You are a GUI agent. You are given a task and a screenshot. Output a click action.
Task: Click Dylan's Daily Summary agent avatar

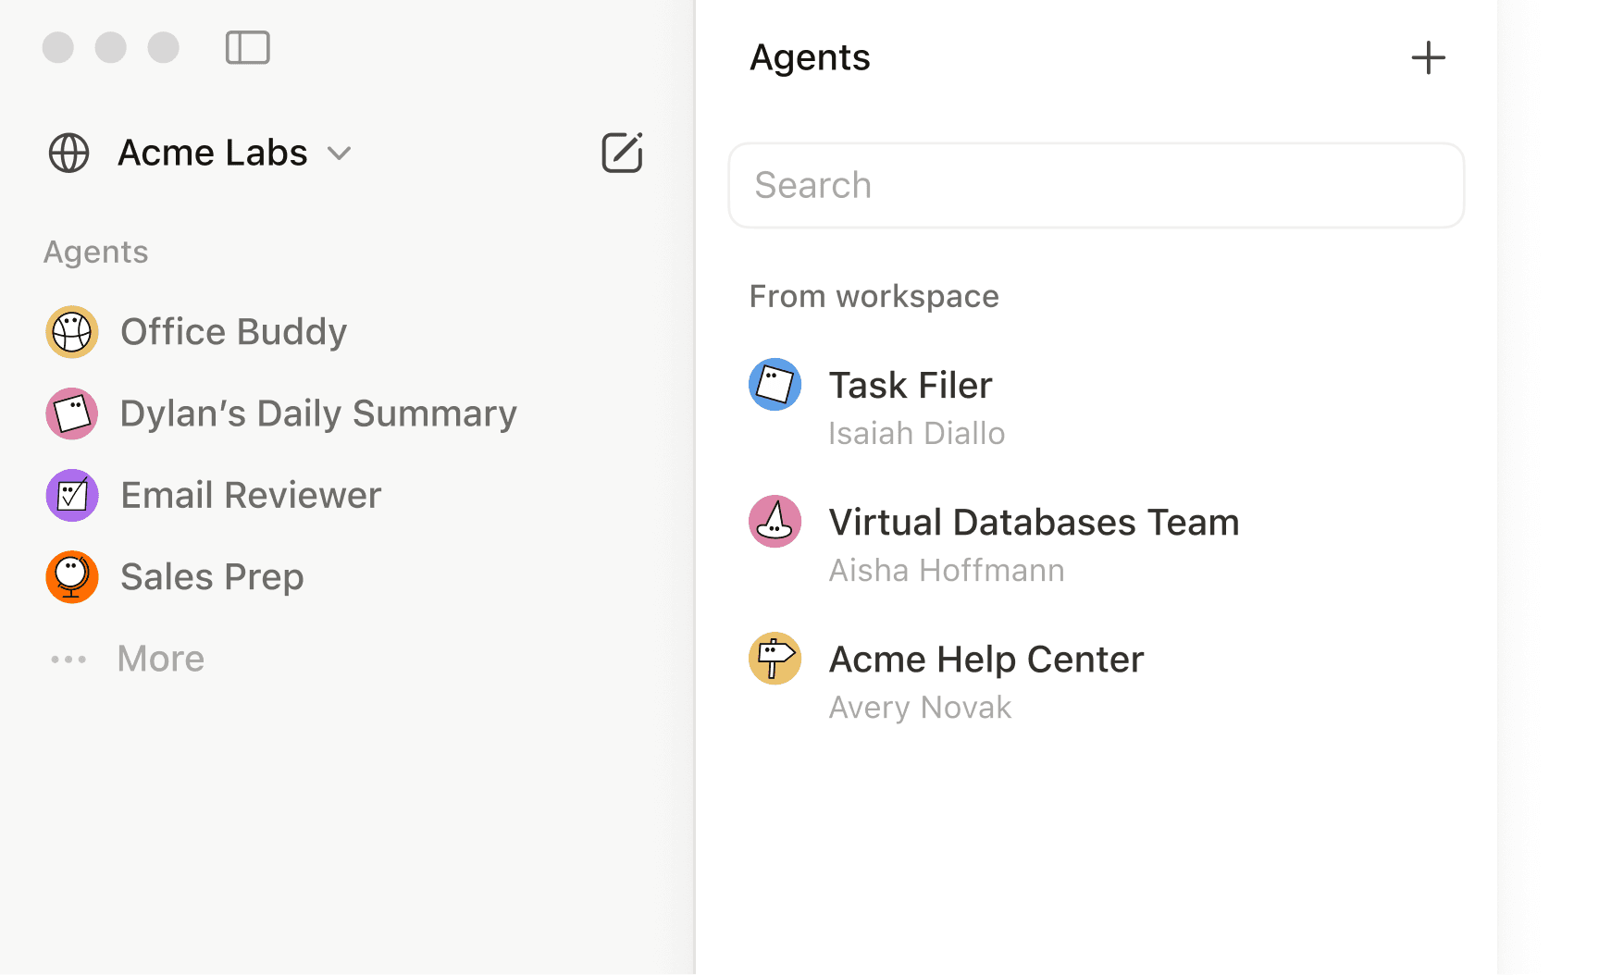pyautogui.click(x=71, y=413)
